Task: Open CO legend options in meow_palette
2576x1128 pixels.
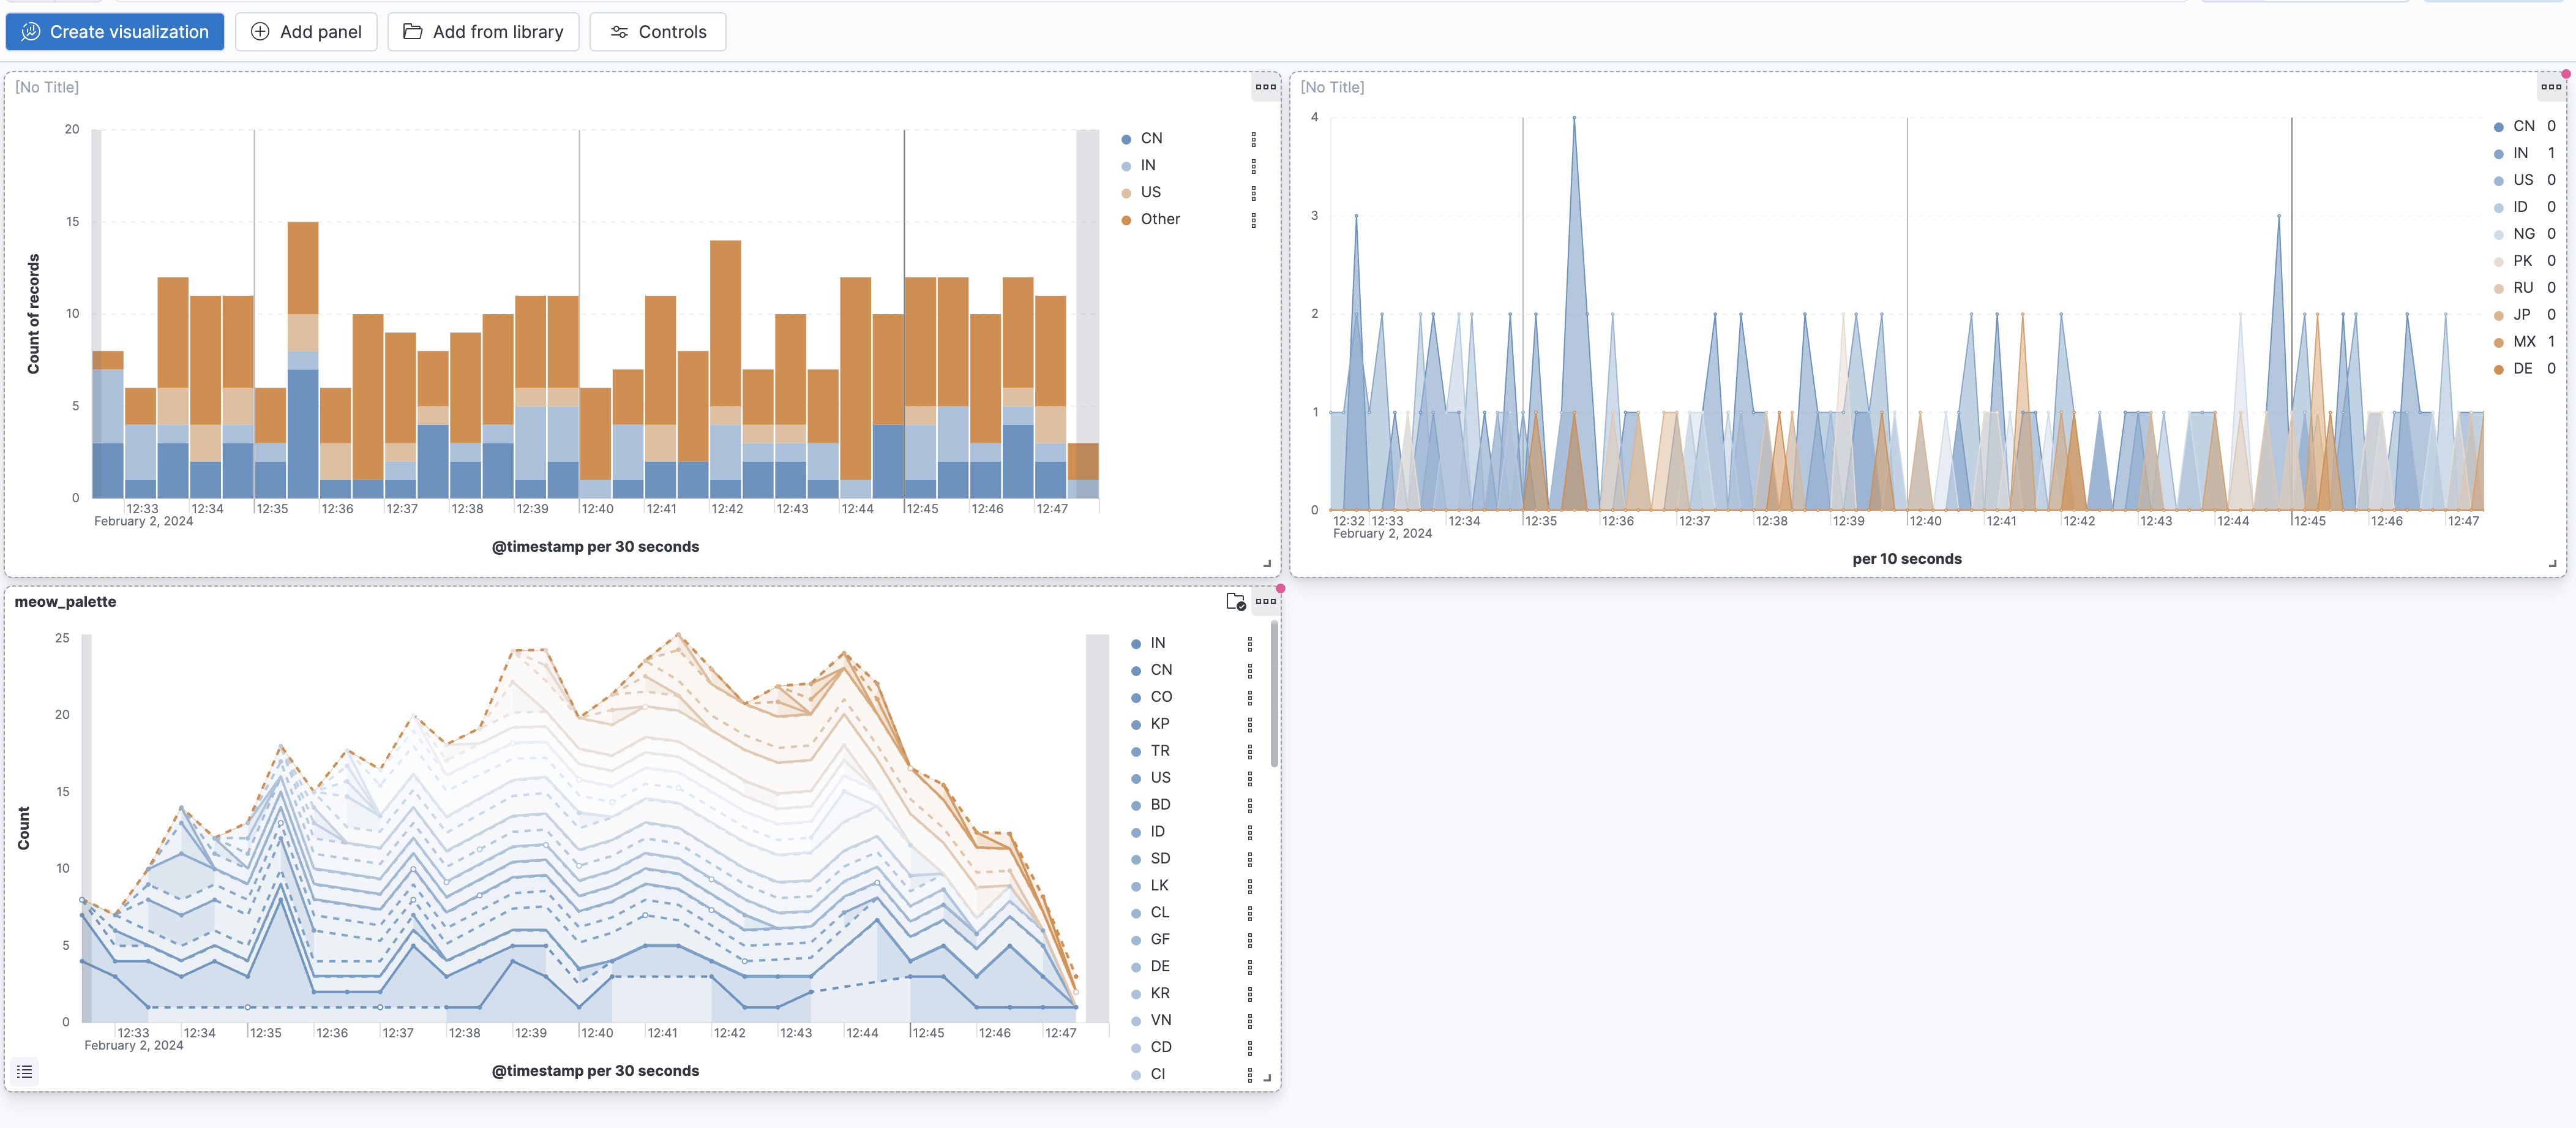Action: coord(1249,698)
